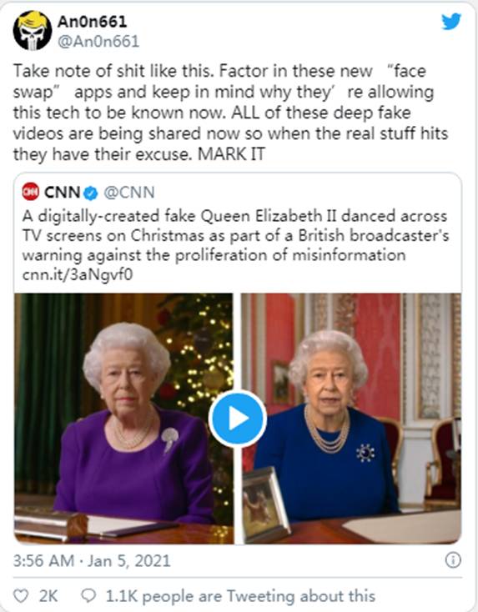The width and height of the screenshot is (478, 612).
Task: Open the @CNN handle in quoted tweet
Action: [x=129, y=193]
